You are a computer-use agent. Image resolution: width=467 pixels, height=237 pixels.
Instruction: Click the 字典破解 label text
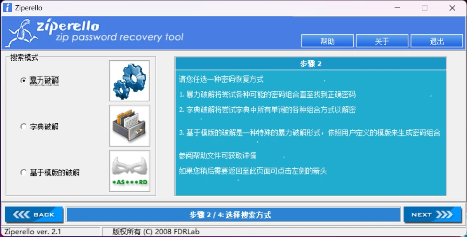pyautogui.click(x=44, y=126)
